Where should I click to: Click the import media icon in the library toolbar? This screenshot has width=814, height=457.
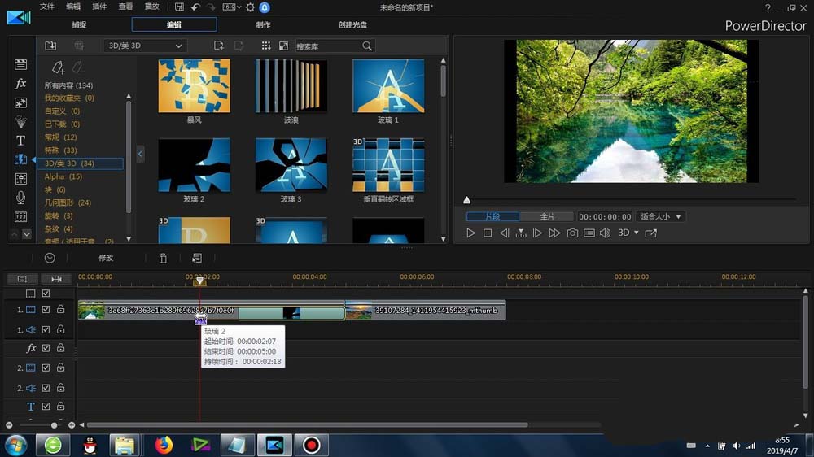pyautogui.click(x=50, y=46)
